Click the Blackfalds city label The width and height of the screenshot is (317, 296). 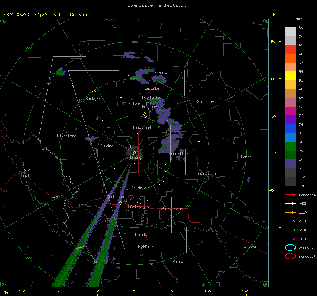click(150, 97)
